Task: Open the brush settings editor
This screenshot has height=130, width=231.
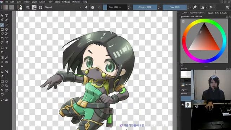Action: click(28, 7)
